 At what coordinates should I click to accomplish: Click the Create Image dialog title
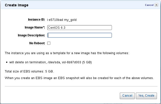point(17,5)
